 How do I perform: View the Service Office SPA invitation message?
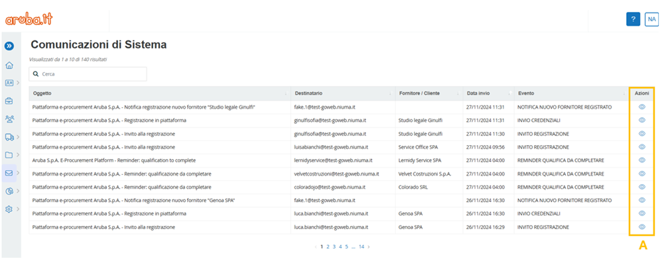642,146
